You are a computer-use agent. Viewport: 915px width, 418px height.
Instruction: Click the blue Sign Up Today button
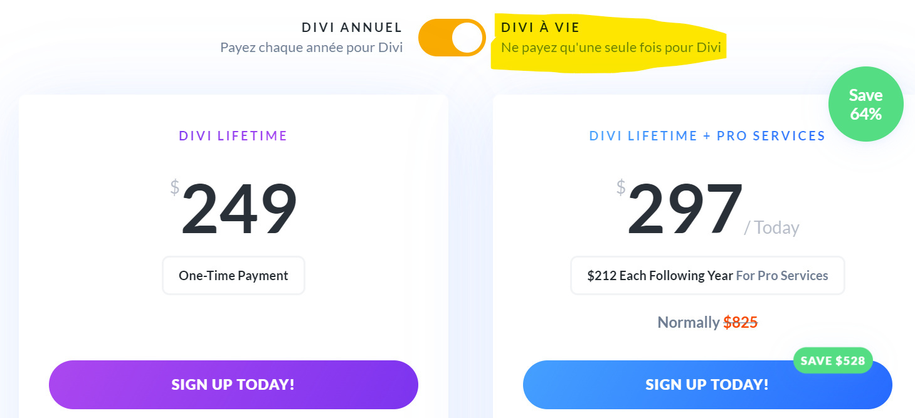707,384
